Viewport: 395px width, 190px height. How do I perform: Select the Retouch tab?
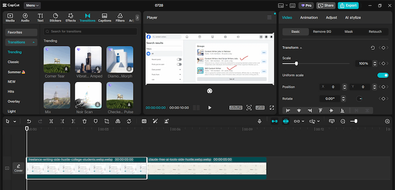pos(375,32)
